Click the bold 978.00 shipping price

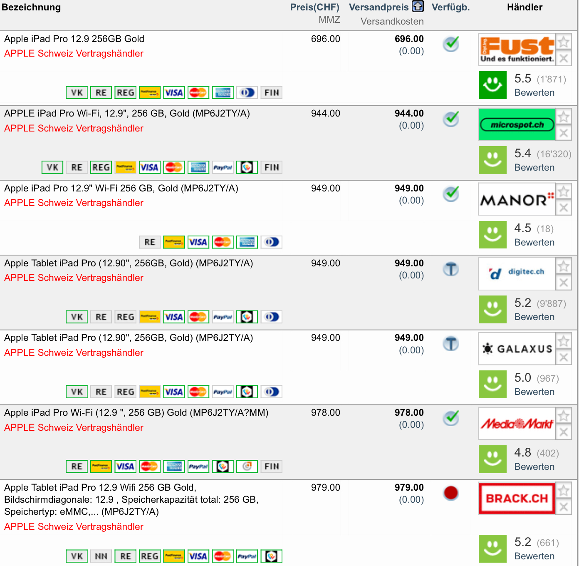click(409, 412)
